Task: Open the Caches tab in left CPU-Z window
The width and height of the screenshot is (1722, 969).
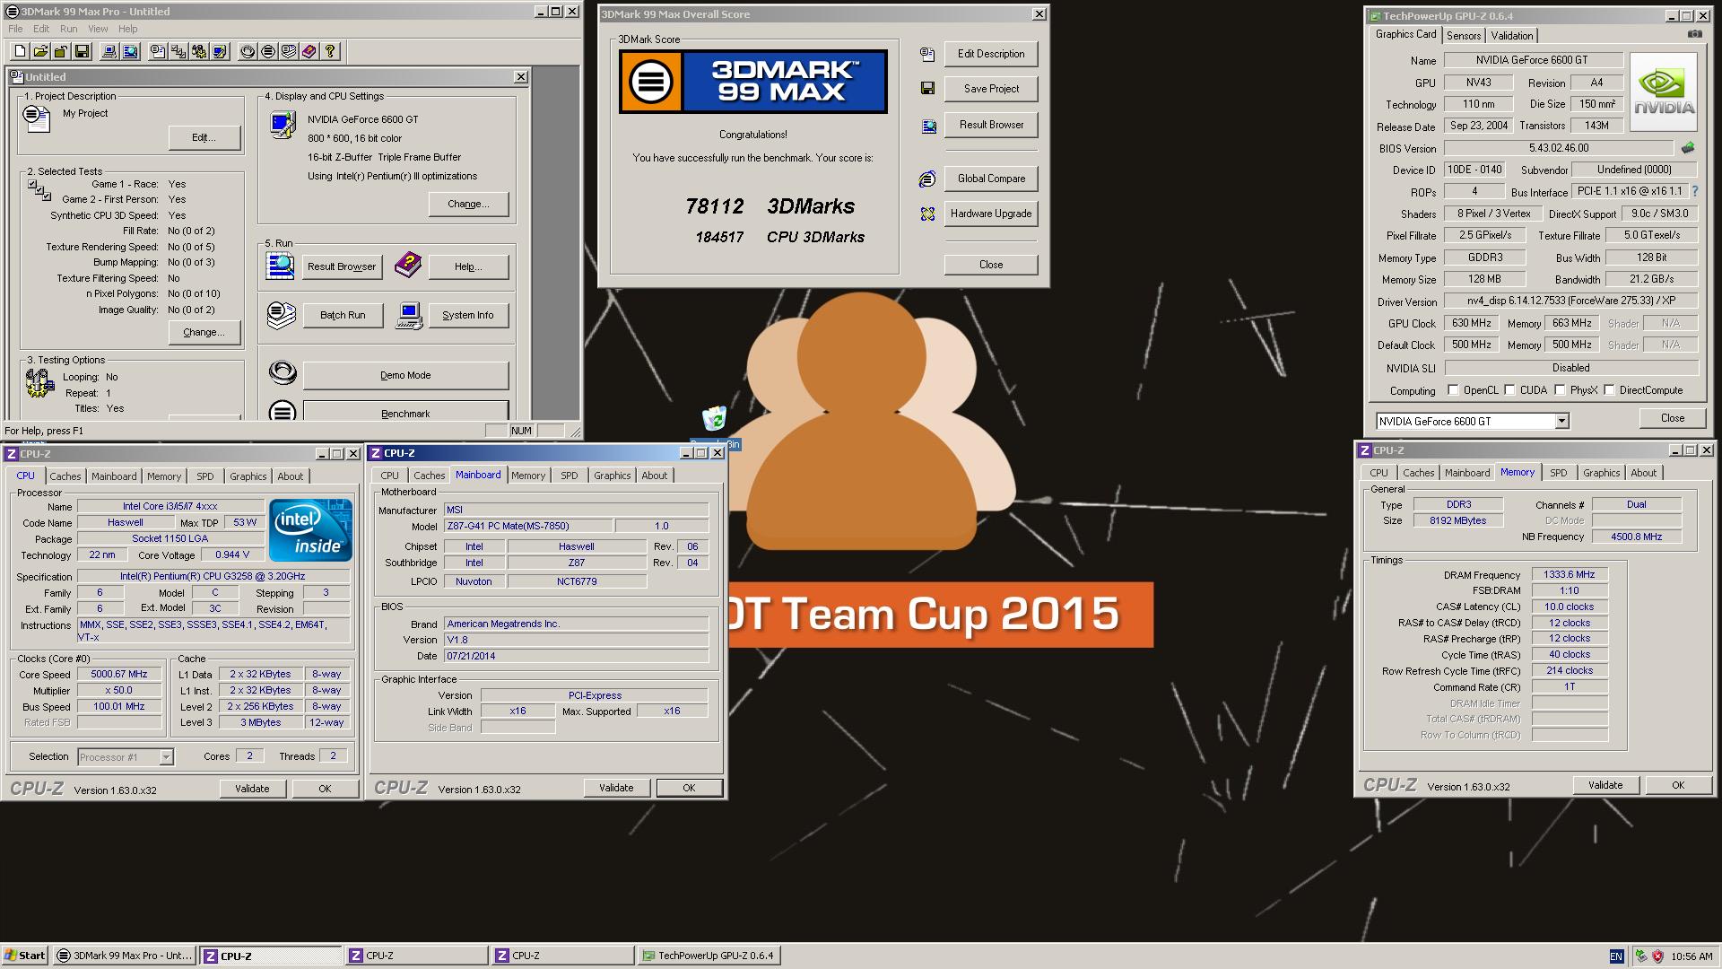Action: point(65,476)
